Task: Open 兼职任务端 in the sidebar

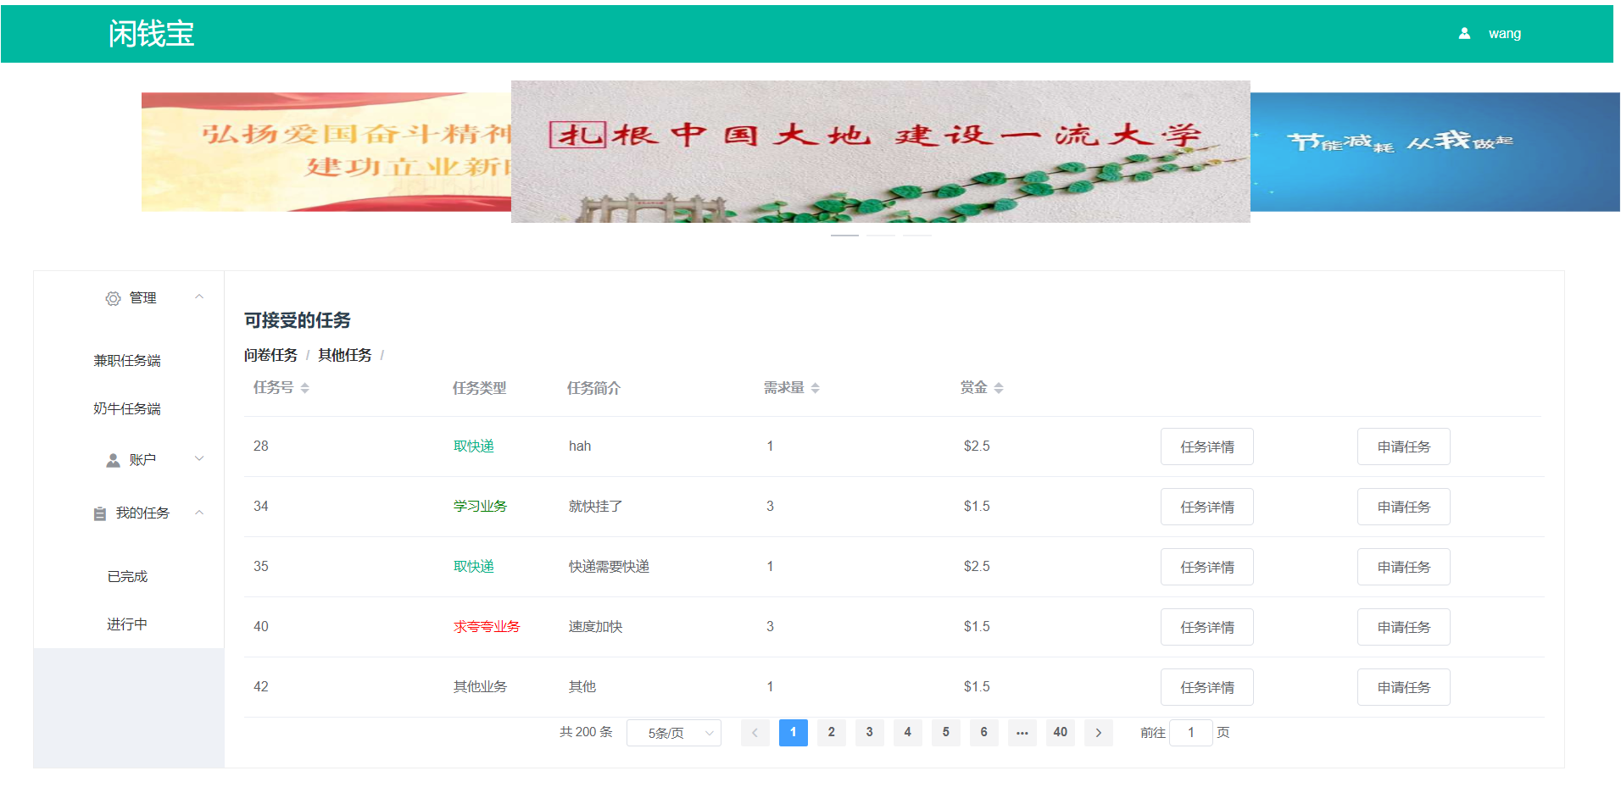Action: 127,361
